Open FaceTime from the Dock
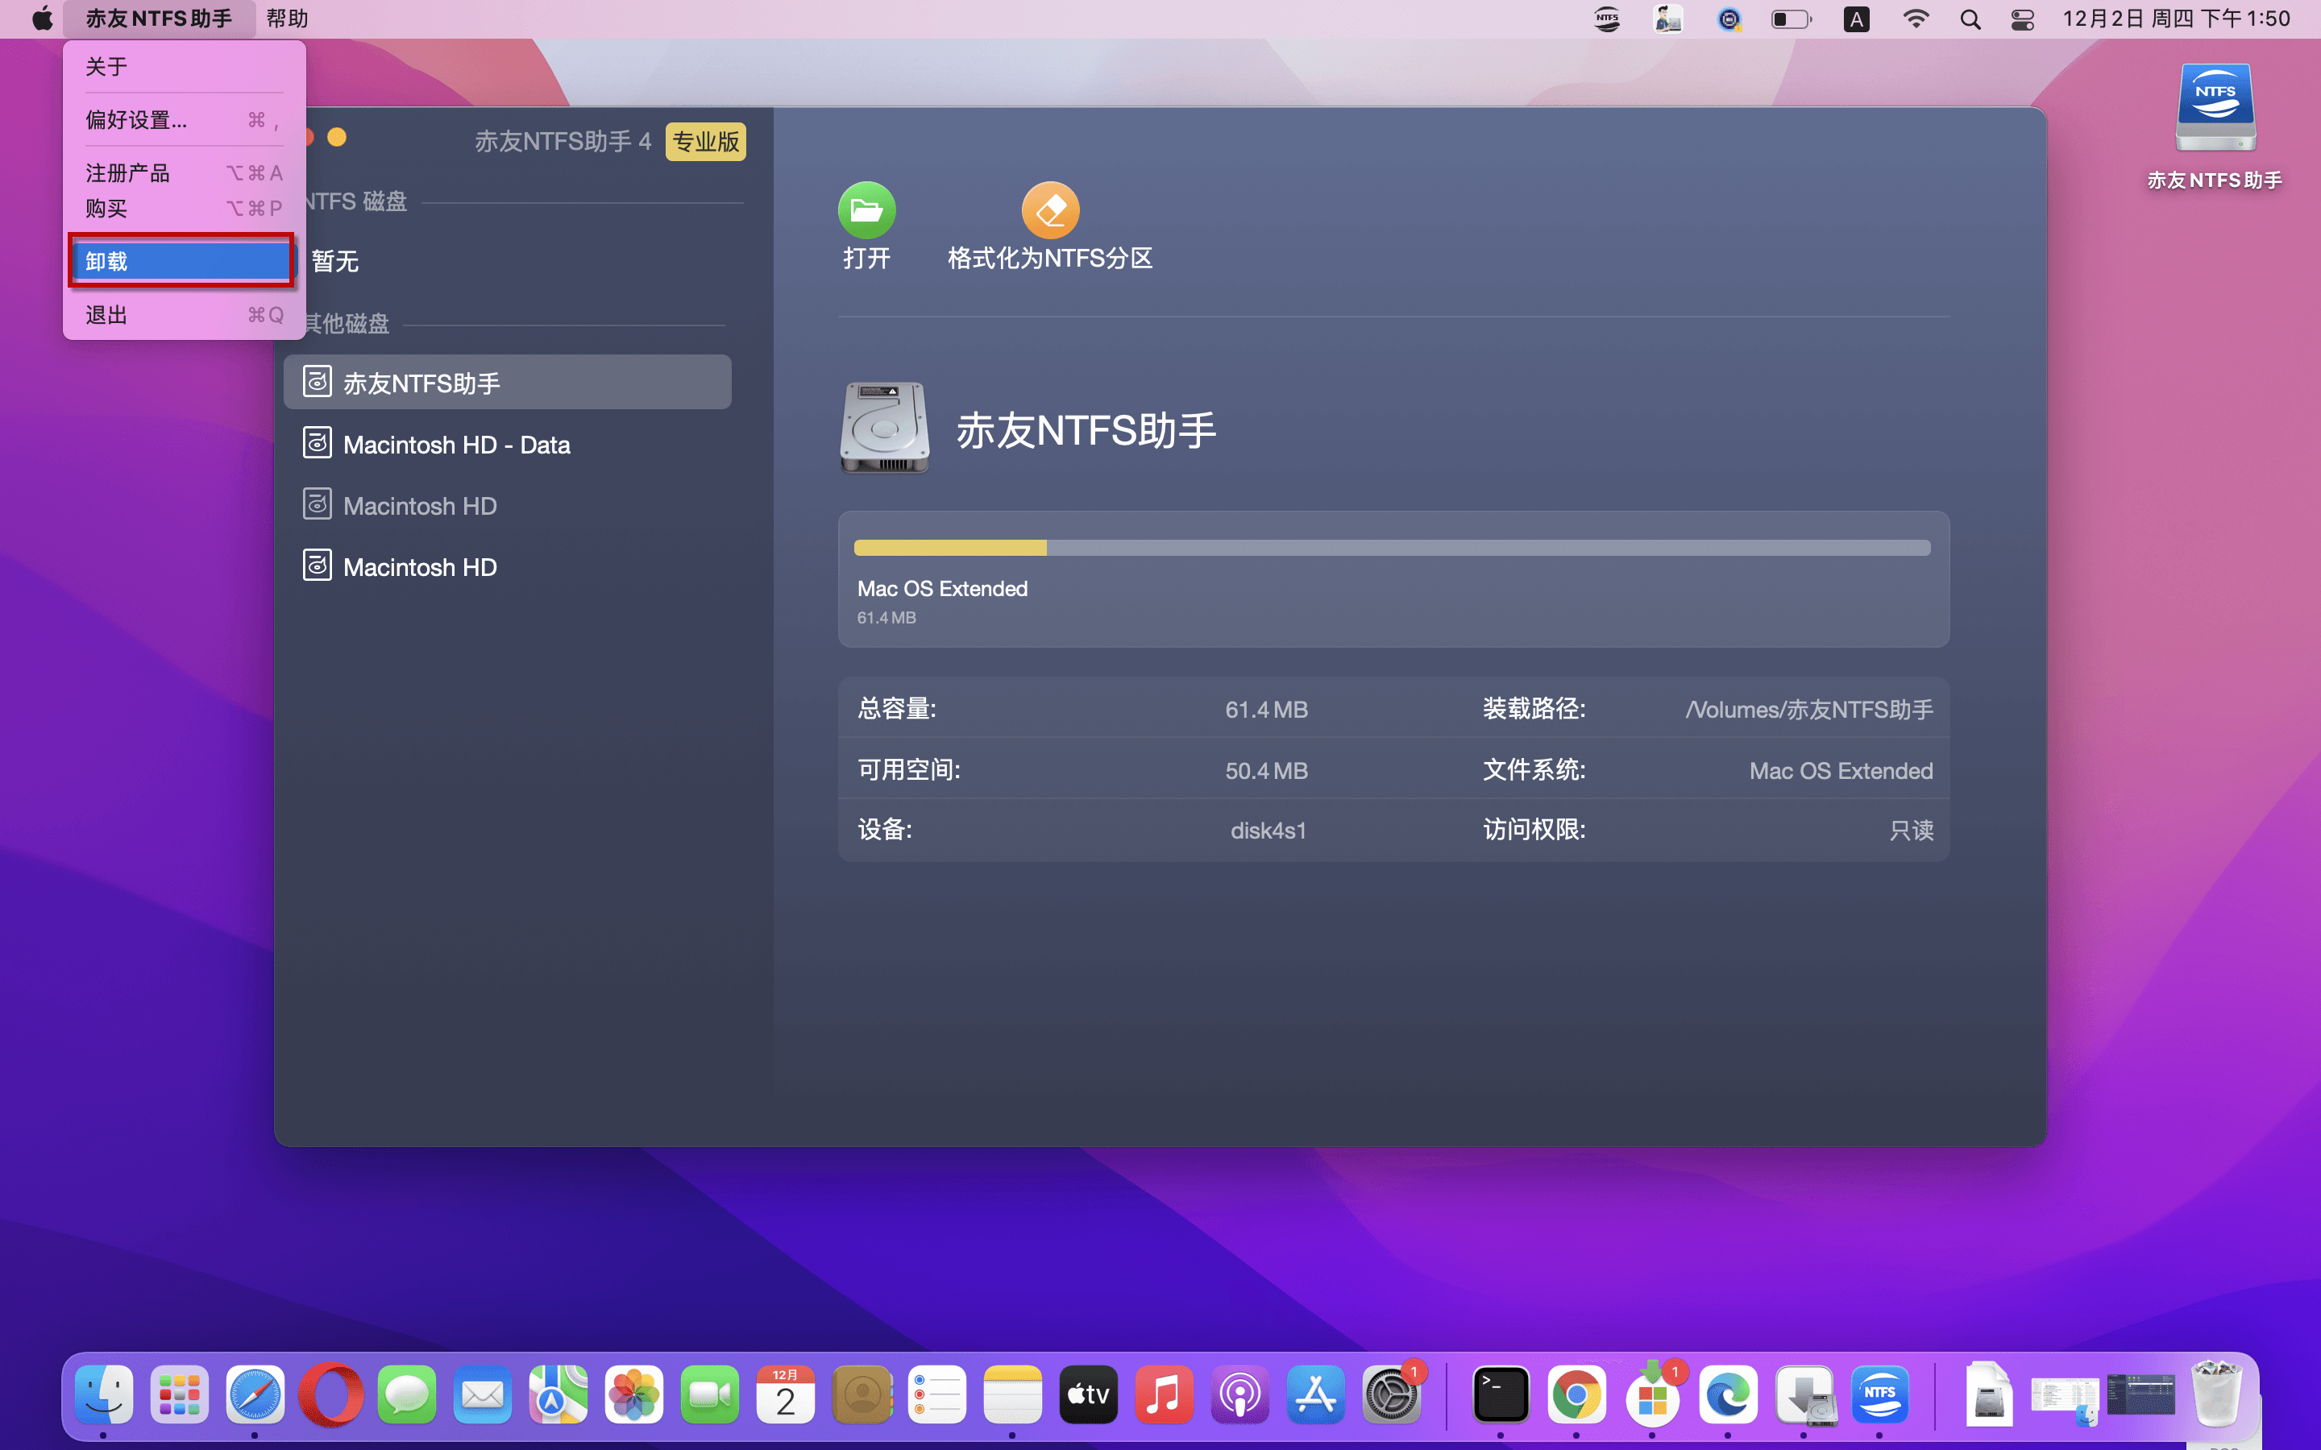This screenshot has height=1450, width=2321. [x=710, y=1394]
